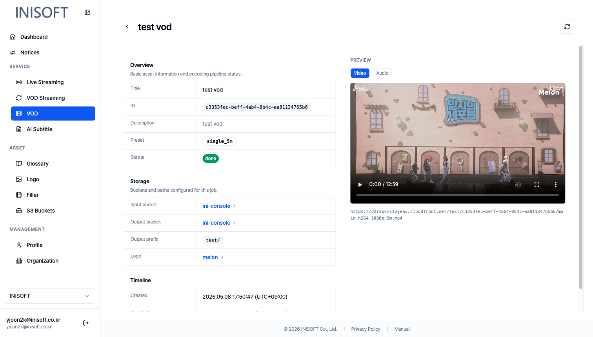The image size is (593, 337).
Task: Open the Output bucket ini-console link
Action: click(x=219, y=223)
